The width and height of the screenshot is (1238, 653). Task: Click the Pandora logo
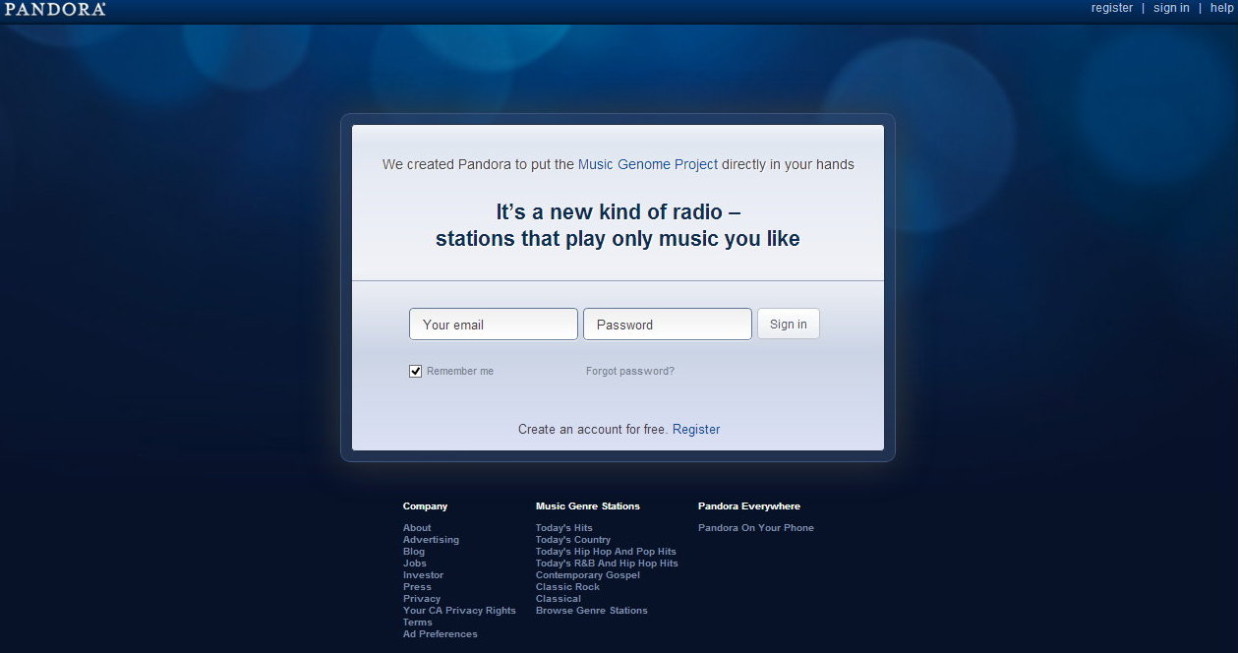[x=55, y=9]
